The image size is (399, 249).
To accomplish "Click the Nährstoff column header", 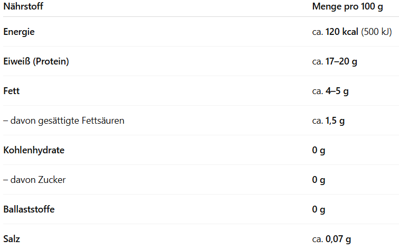I will [x=23, y=6].
